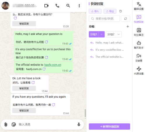Click the chat scrollbar thumb
Image resolution: width=145 pixels, height=132 pixels.
(x=85, y=113)
